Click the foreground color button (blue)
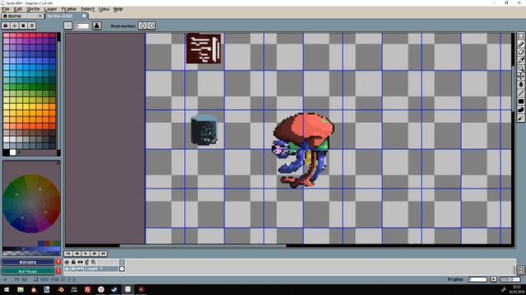This screenshot has height=295, width=526. (x=28, y=262)
